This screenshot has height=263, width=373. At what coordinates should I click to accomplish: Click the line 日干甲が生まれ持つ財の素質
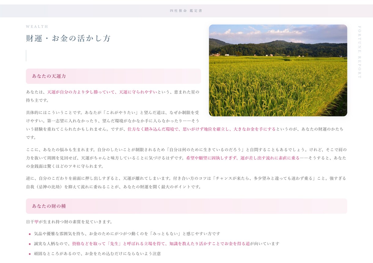[69, 222]
